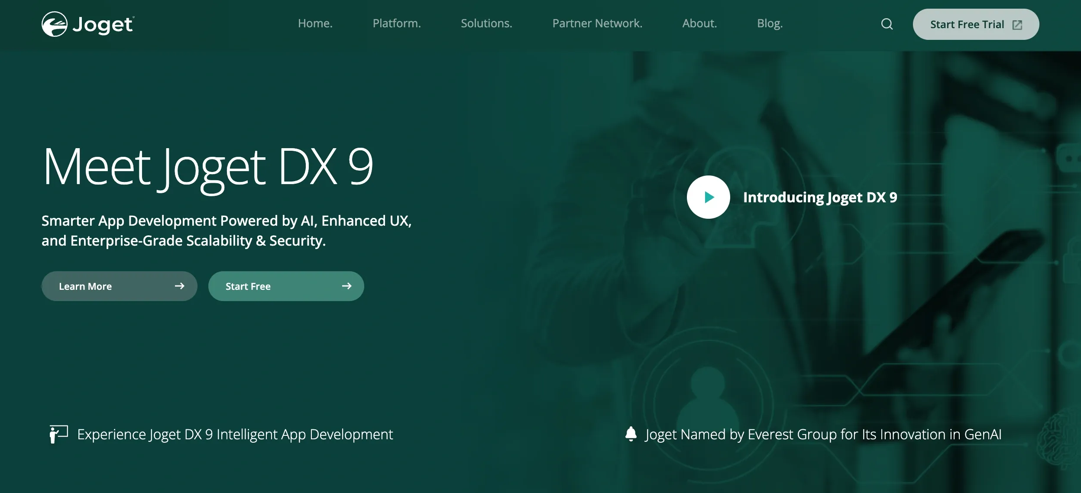Screen dimensions: 1081x493
Task: Open the About menu
Action: (x=699, y=23)
